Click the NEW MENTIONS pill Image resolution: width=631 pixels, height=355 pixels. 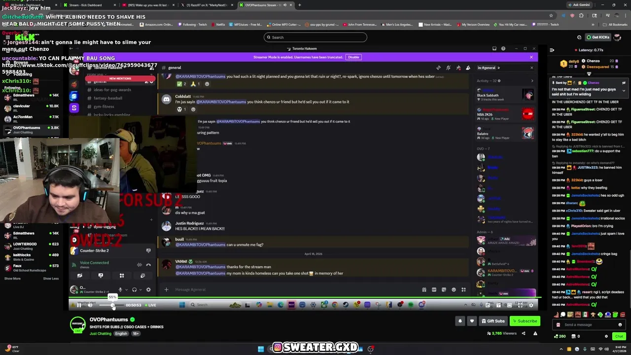pyautogui.click(x=120, y=78)
